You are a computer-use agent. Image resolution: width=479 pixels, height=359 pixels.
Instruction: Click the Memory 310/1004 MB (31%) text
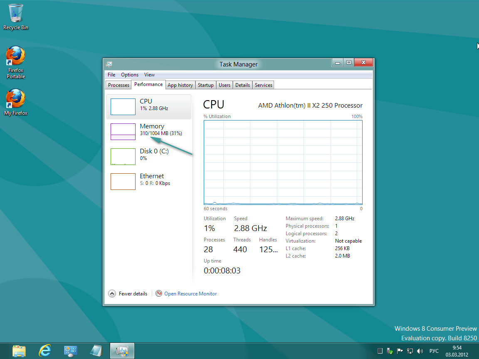[x=161, y=133]
